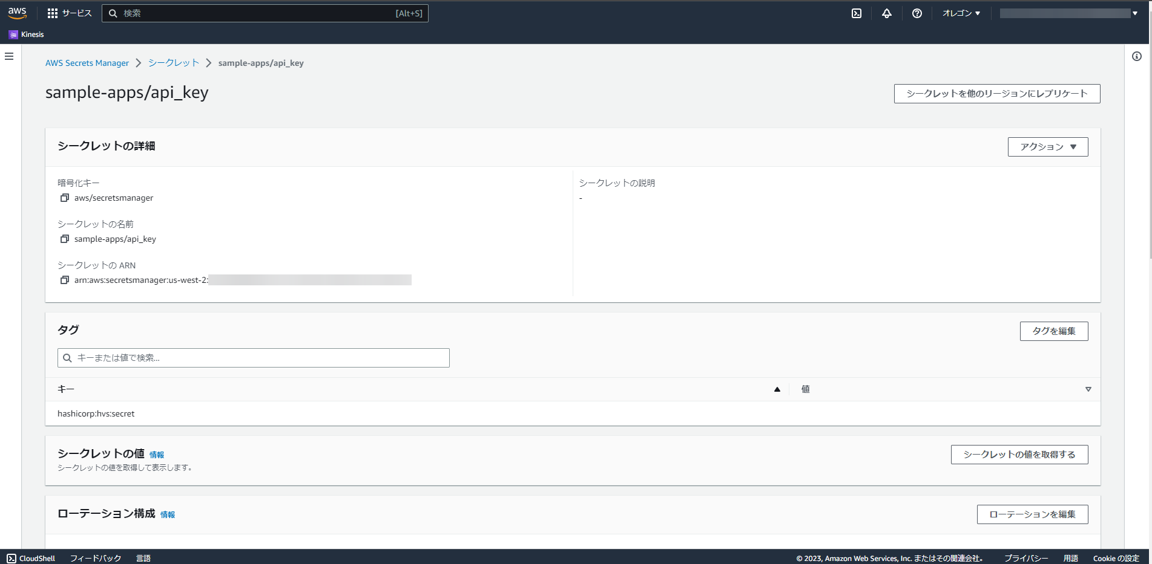The image size is (1152, 564).
Task: Launch CloudShell from the top bar icon
Action: (x=857, y=13)
